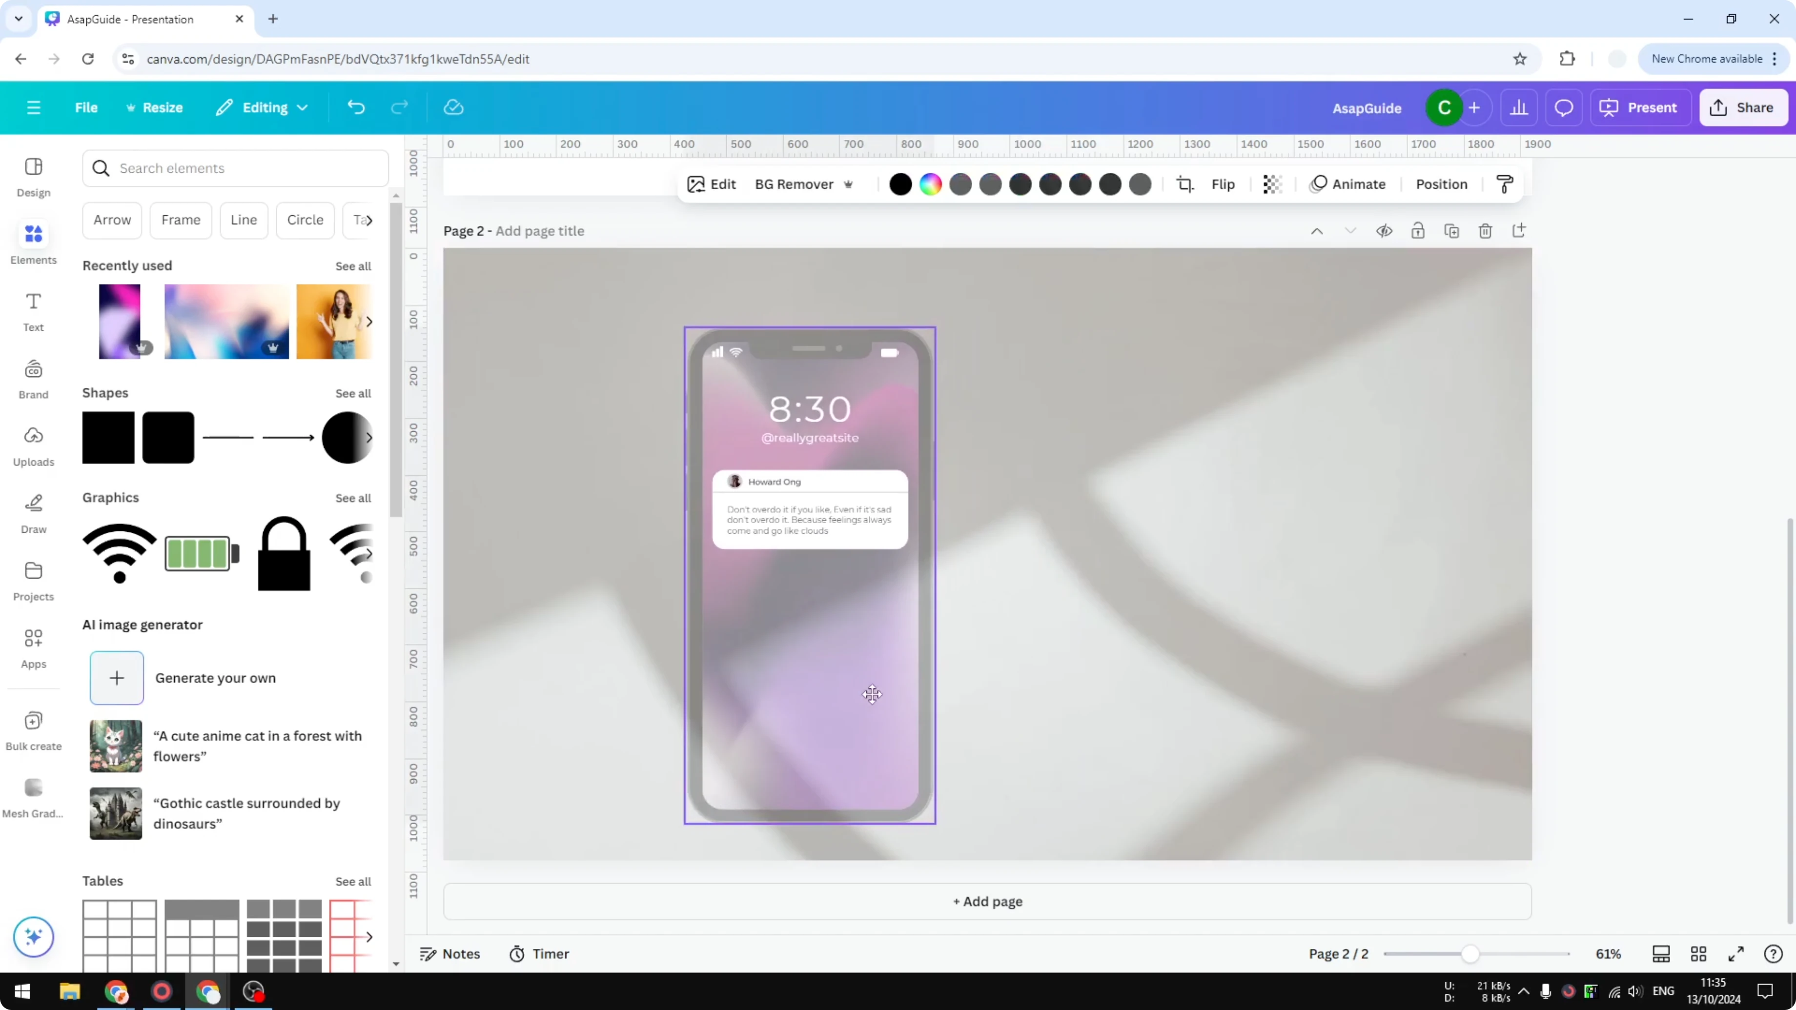See all recently used elements

pos(353,266)
